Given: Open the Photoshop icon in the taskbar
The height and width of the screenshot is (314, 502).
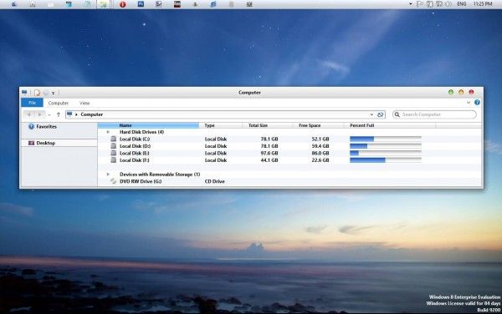Looking at the screenshot, I should pyautogui.click(x=141, y=4).
